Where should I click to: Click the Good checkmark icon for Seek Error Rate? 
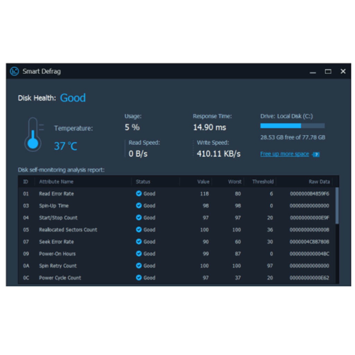pos(139,242)
